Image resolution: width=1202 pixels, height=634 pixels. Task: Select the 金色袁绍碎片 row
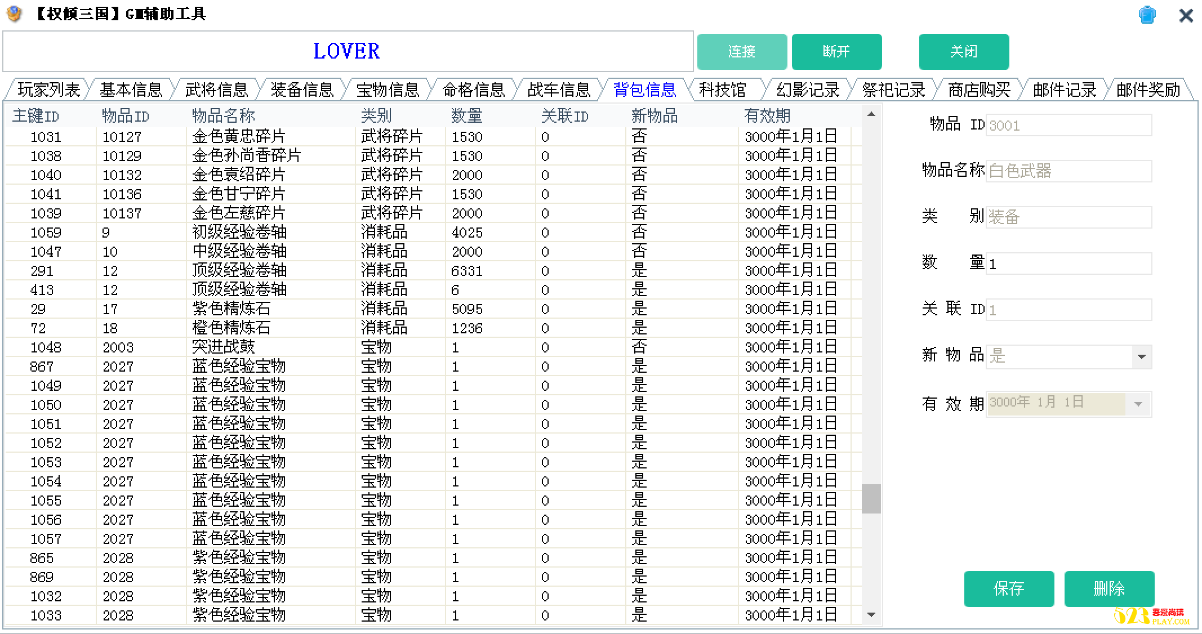tap(434, 175)
